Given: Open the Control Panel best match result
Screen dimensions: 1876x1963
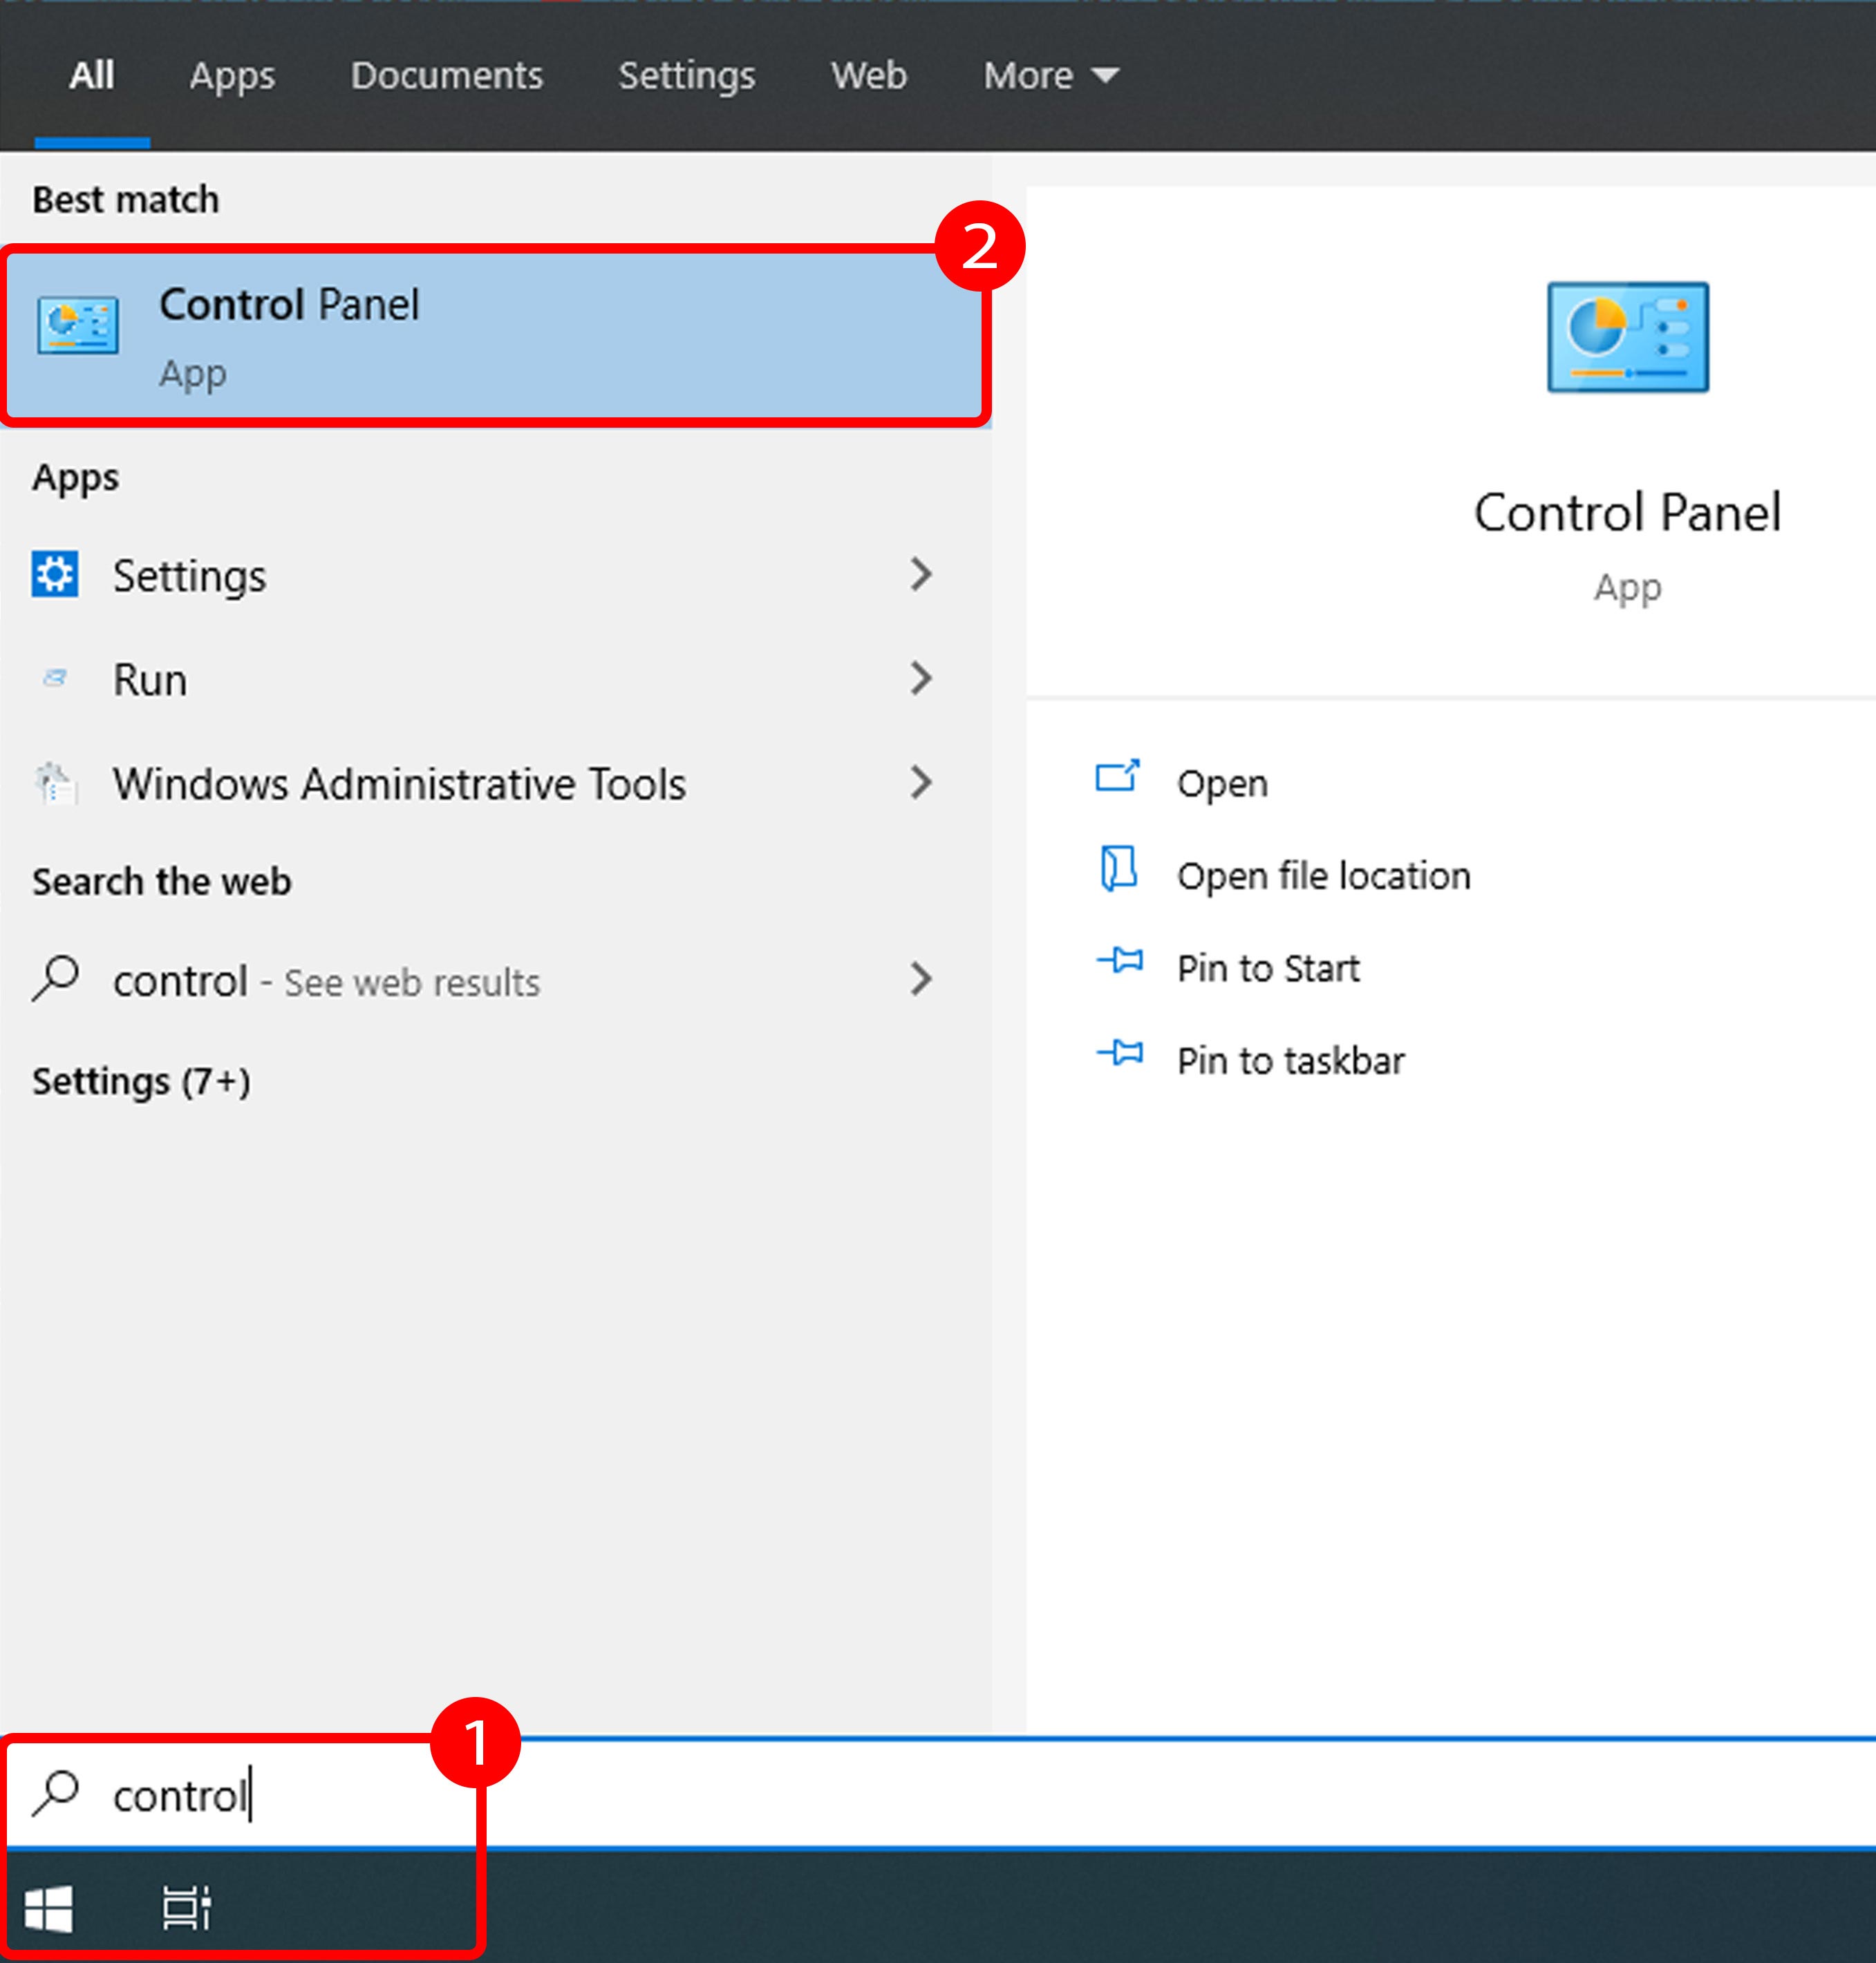Looking at the screenshot, I should 495,336.
